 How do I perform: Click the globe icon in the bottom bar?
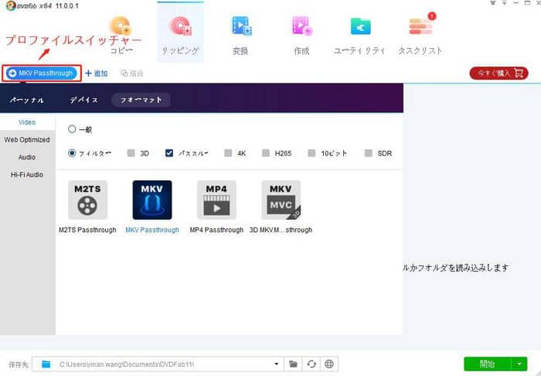tap(328, 364)
